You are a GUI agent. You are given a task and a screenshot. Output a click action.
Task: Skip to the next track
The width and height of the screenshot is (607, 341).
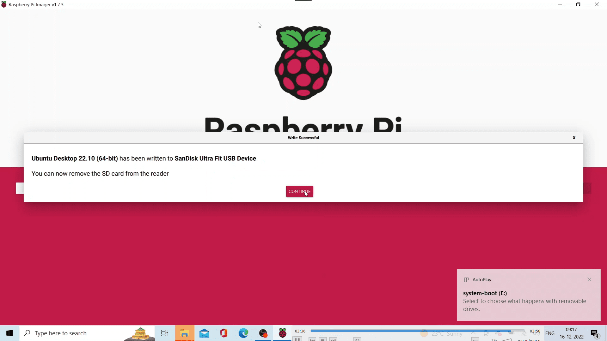[333, 339]
